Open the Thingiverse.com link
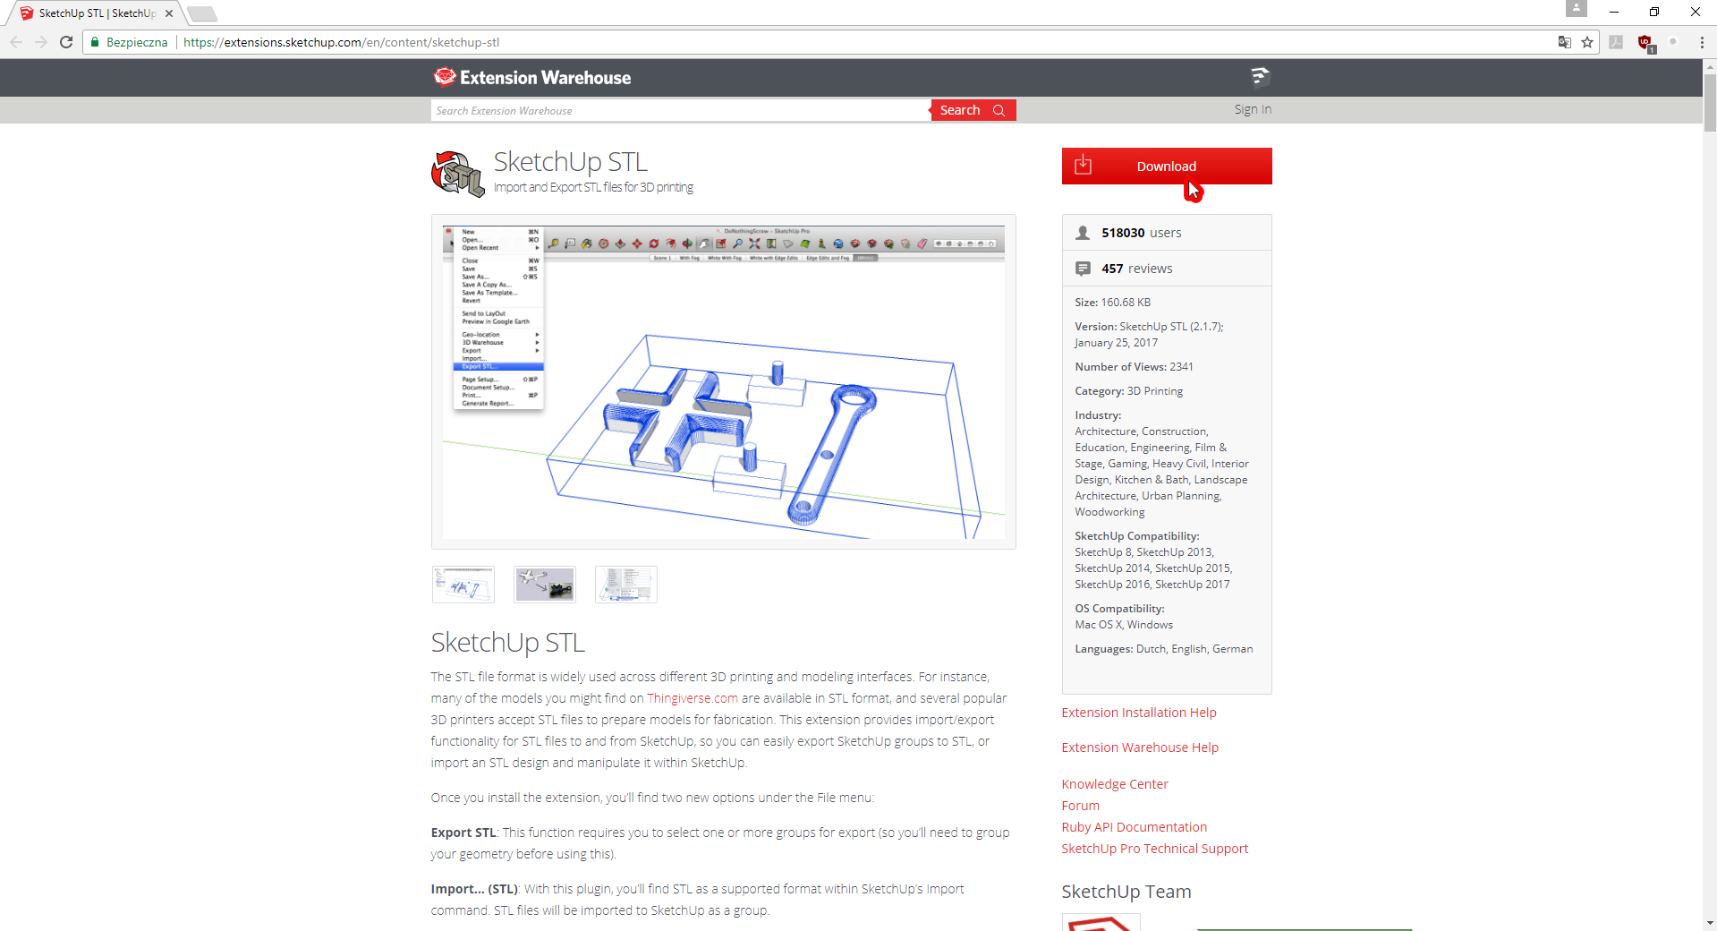 point(692,698)
